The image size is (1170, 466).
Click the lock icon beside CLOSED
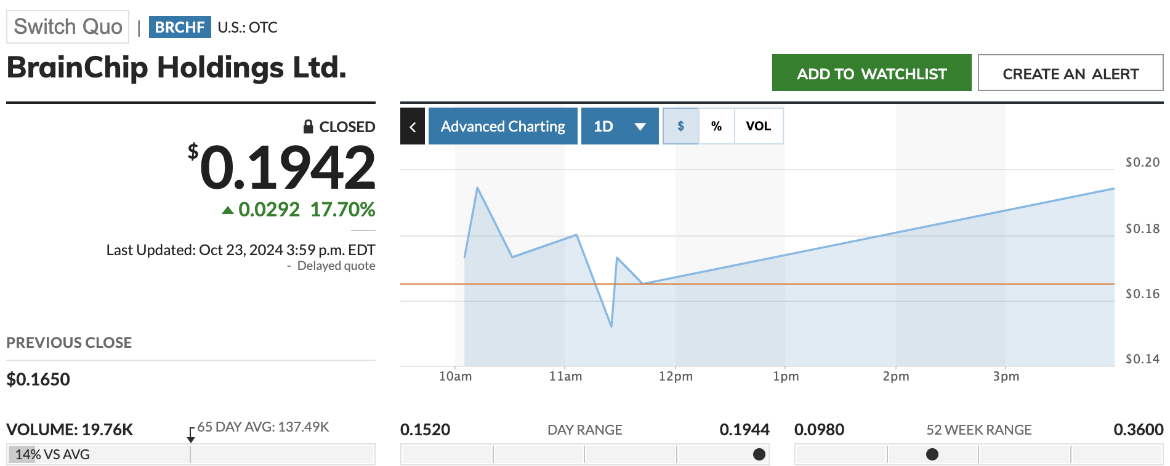309,127
